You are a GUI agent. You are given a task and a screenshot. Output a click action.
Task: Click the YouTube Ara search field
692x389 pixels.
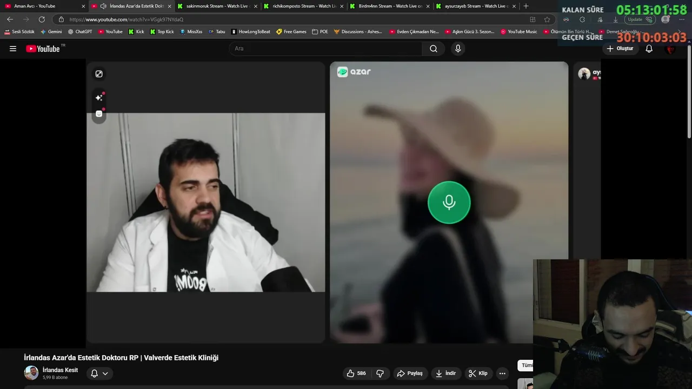coord(326,49)
